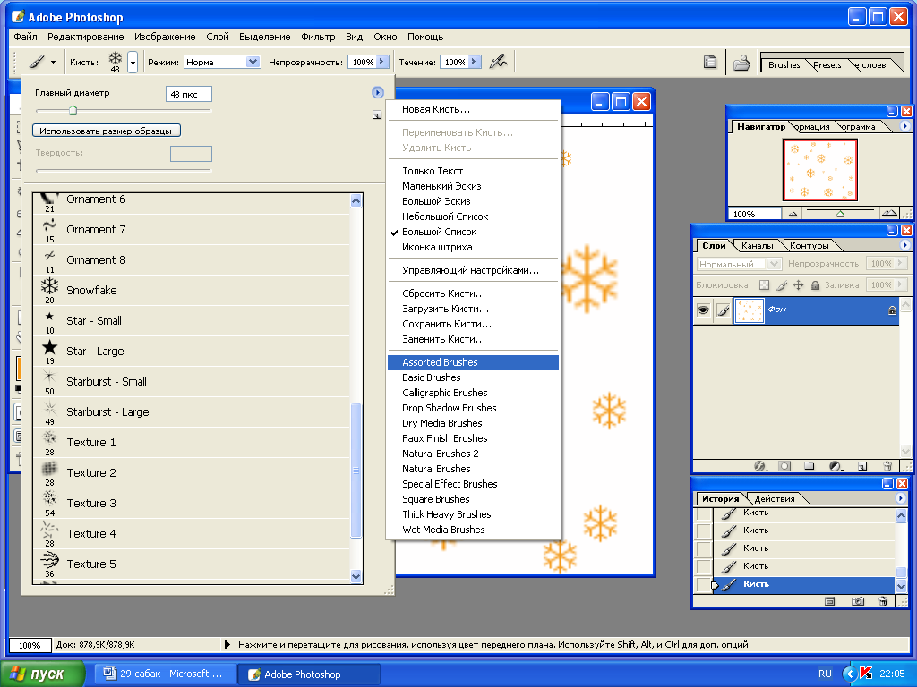917x687 pixels.
Task: Create new brush preset from this brush icon
Action: click(x=377, y=115)
